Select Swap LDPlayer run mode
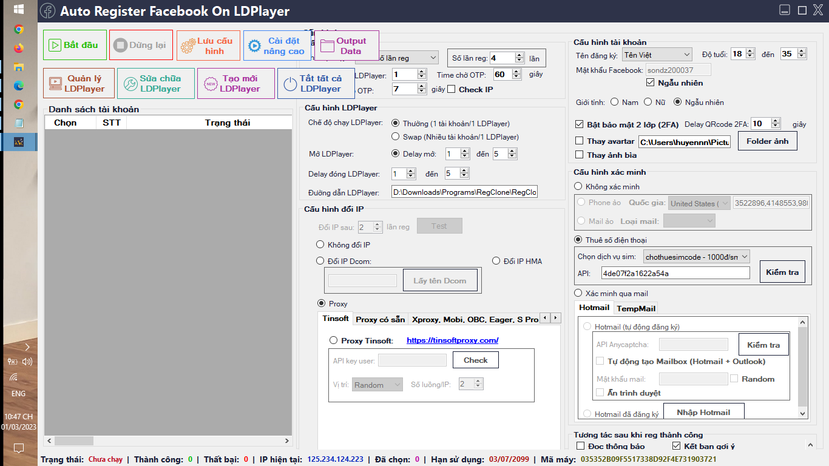 pos(396,137)
